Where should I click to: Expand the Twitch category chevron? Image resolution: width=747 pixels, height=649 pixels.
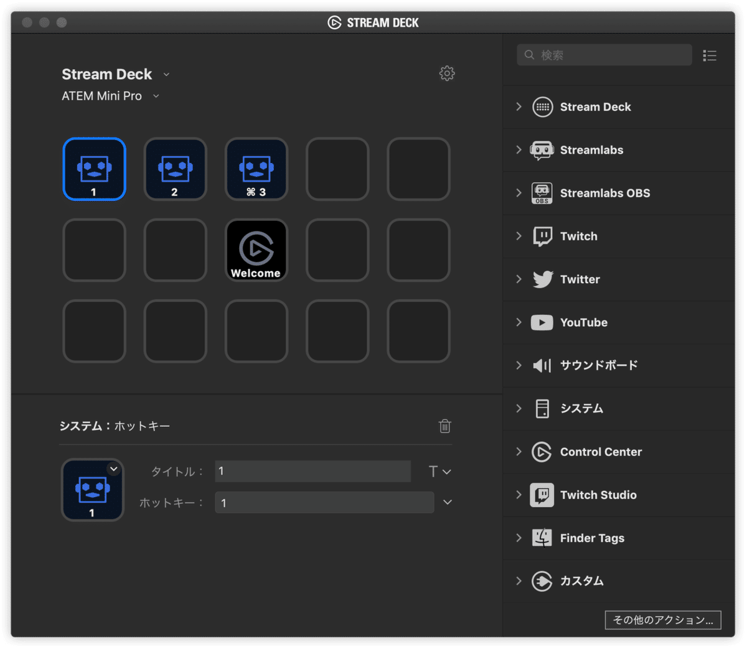tap(519, 236)
